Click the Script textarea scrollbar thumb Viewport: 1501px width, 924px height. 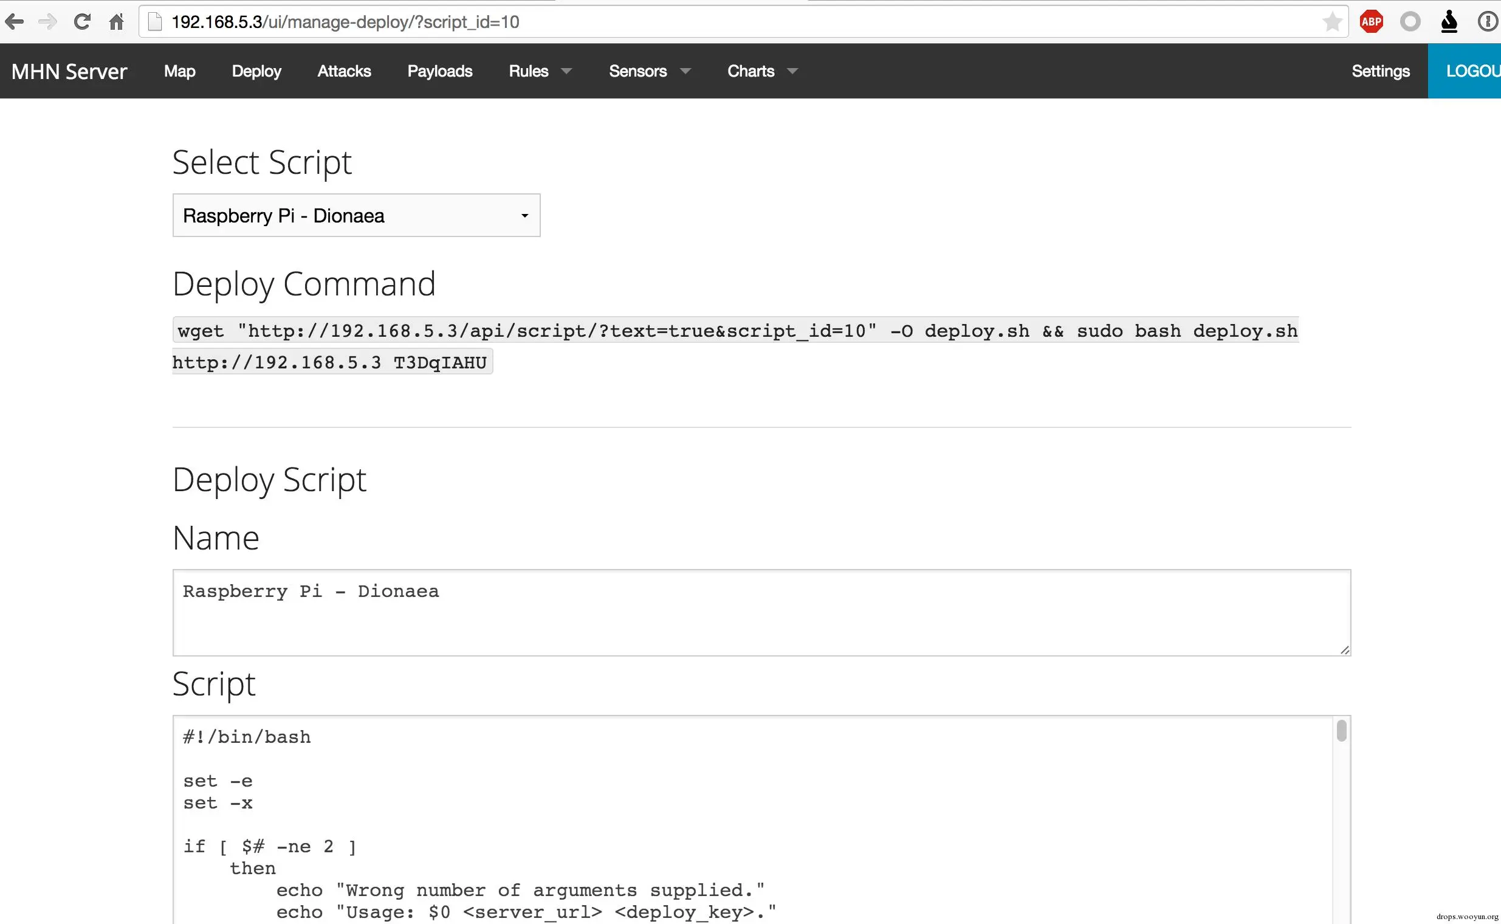coord(1341,731)
